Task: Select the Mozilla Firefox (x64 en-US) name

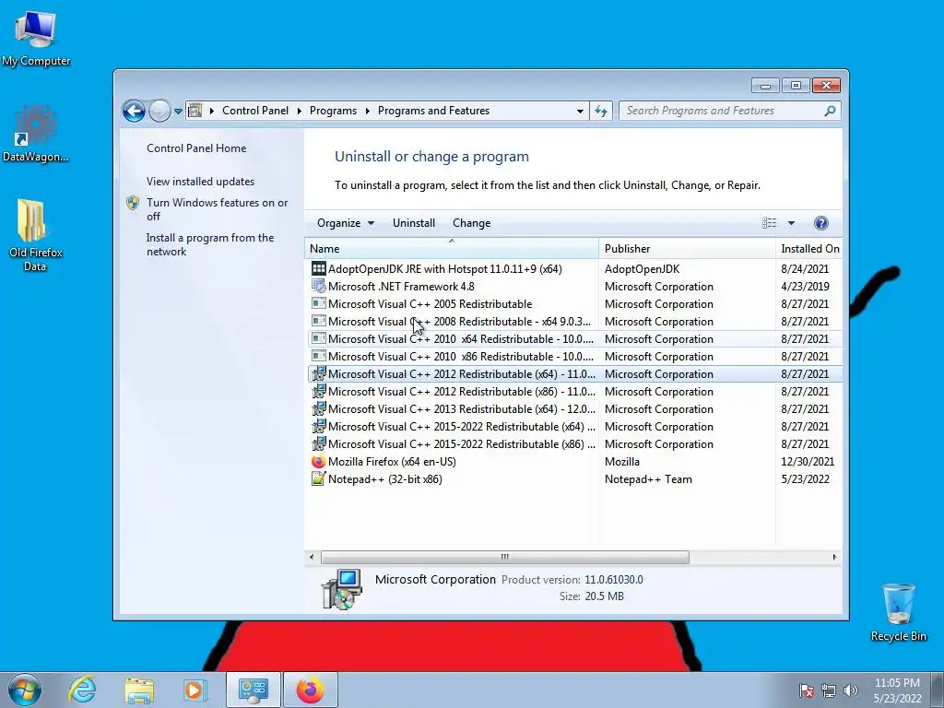Action: [x=392, y=462]
